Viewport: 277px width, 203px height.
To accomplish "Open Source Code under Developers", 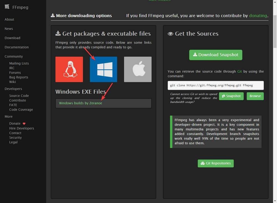I will tap(19, 96).
